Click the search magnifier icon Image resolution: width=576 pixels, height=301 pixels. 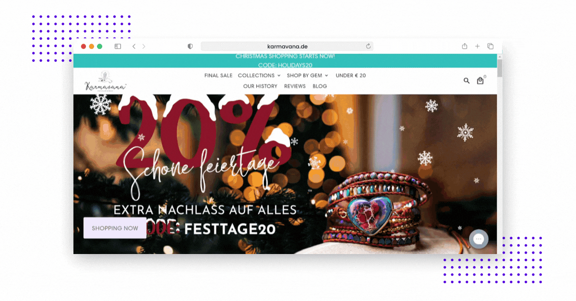tap(467, 81)
